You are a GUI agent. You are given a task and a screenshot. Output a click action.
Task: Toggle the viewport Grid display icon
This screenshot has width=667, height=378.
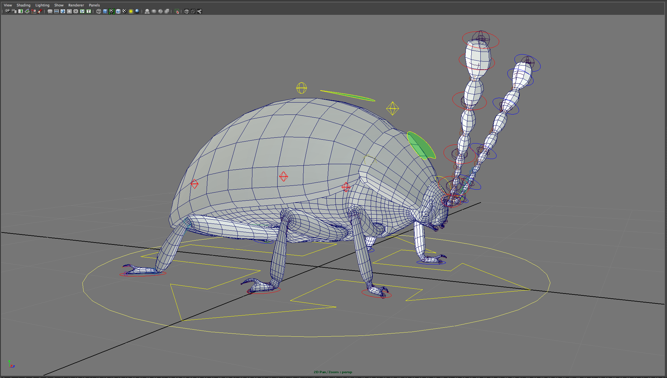pyautogui.click(x=50, y=11)
